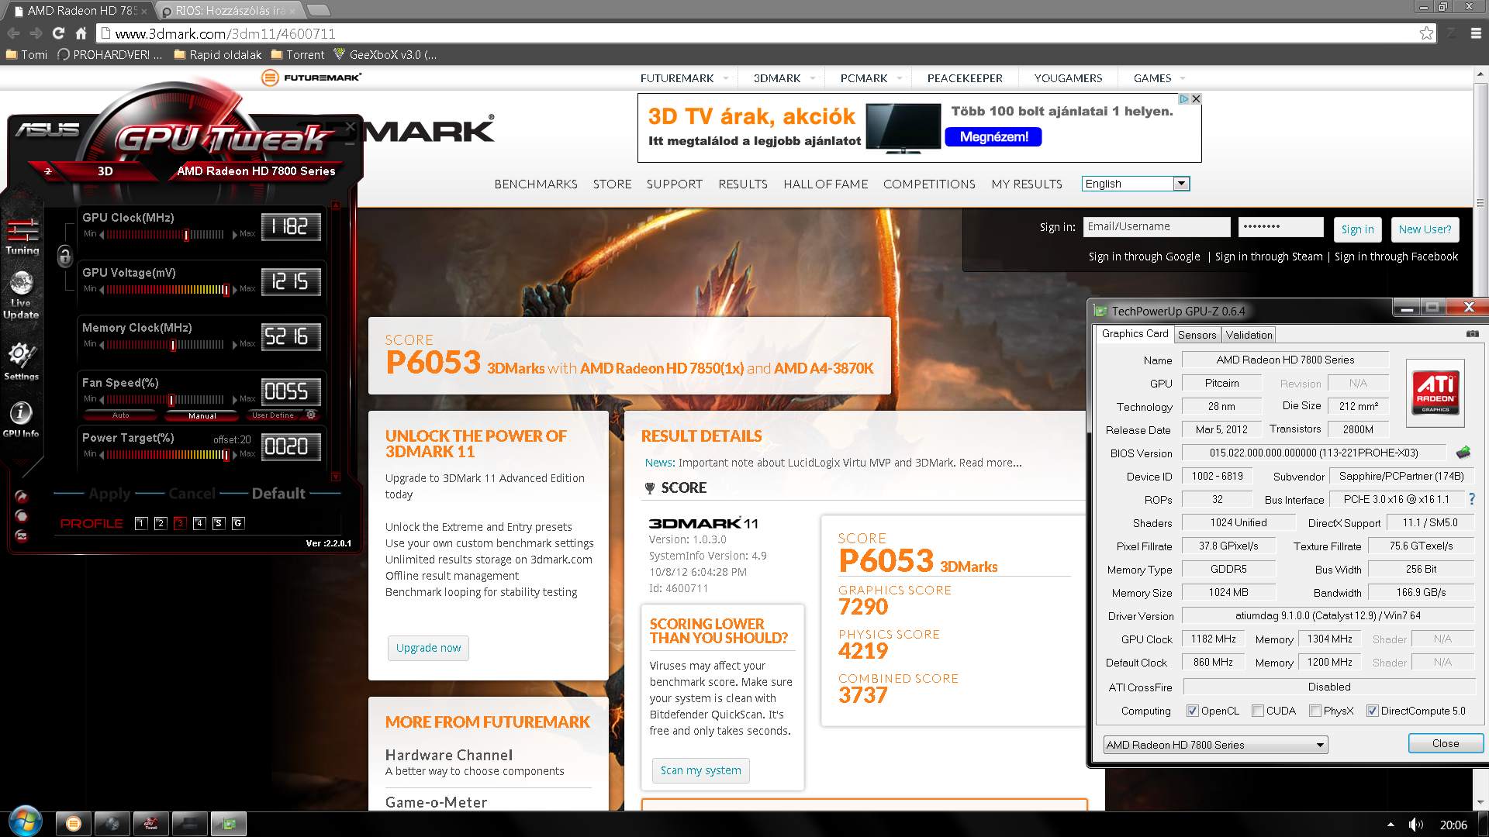Click the middle round red icon in GPU Tweak
This screenshot has width=1489, height=837.
click(x=21, y=516)
